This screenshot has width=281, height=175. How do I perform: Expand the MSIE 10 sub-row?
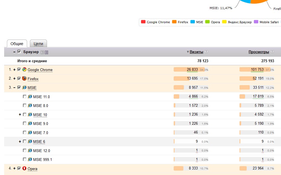coord(20,114)
